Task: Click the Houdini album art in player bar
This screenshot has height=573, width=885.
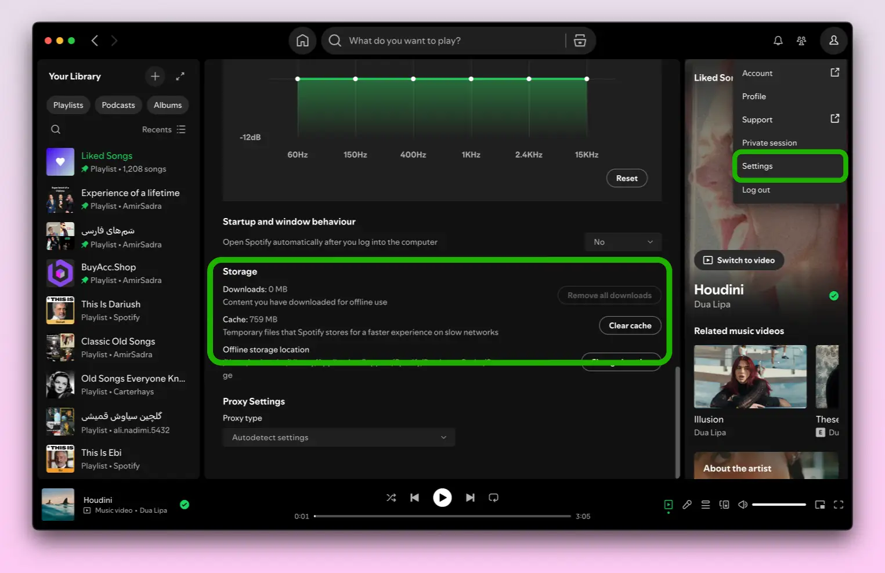Action: click(x=58, y=505)
